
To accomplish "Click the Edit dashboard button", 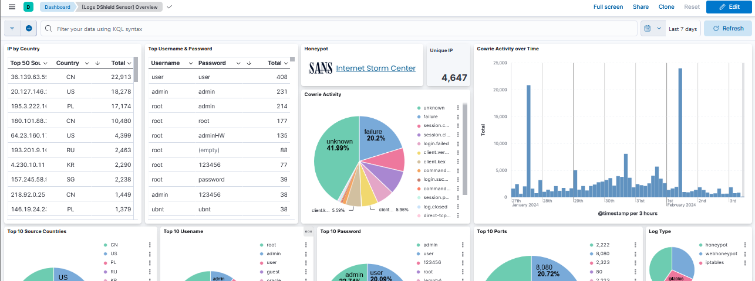I will pyautogui.click(x=729, y=7).
